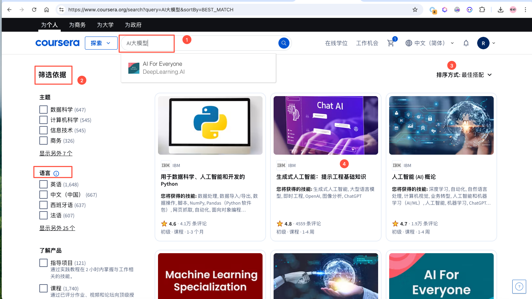The height and width of the screenshot is (299, 532).
Task: Check the 数据科学 topic filter
Action: pyautogui.click(x=43, y=109)
